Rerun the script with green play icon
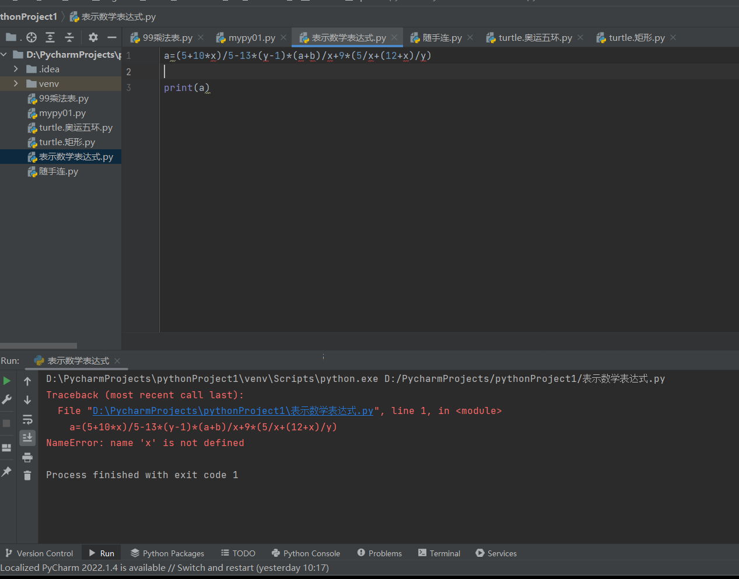This screenshot has height=579, width=739. (x=7, y=381)
